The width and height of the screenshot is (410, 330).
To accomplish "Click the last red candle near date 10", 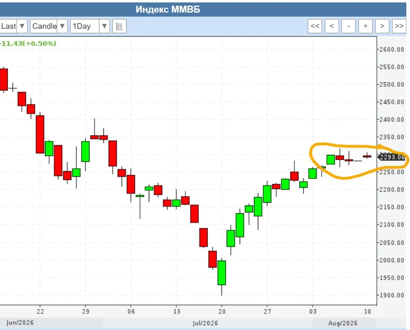I will (367, 156).
